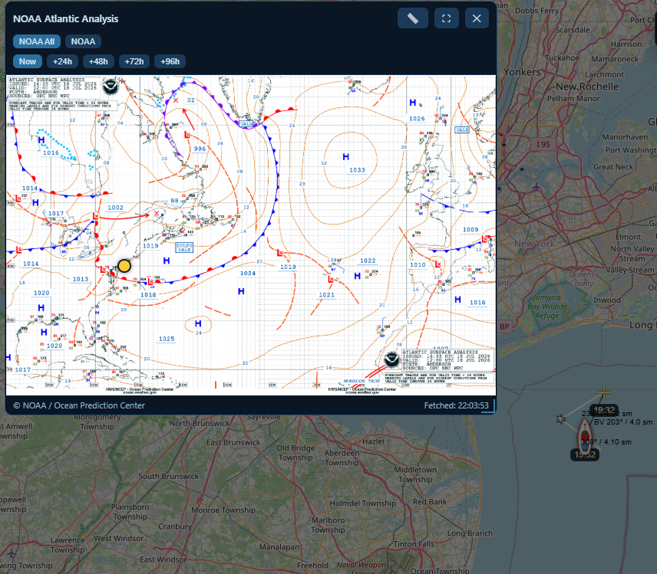The width and height of the screenshot is (657, 574).
Task: Click the star waypoint marker on map
Action: [560, 418]
